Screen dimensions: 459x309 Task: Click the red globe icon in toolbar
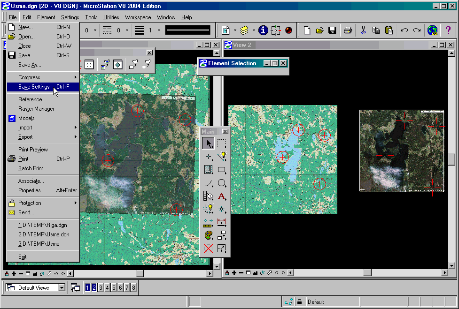(x=288, y=30)
